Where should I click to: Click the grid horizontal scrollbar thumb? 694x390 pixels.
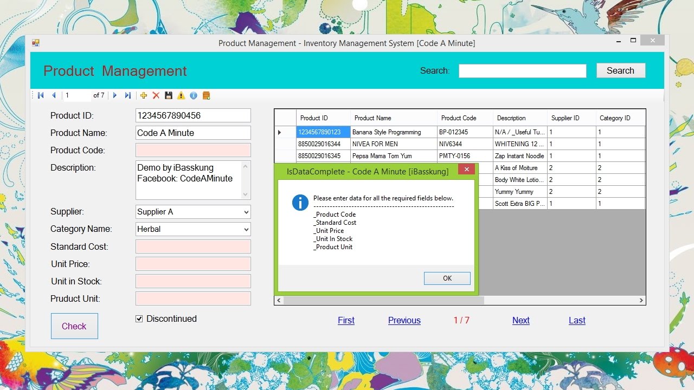coord(384,300)
